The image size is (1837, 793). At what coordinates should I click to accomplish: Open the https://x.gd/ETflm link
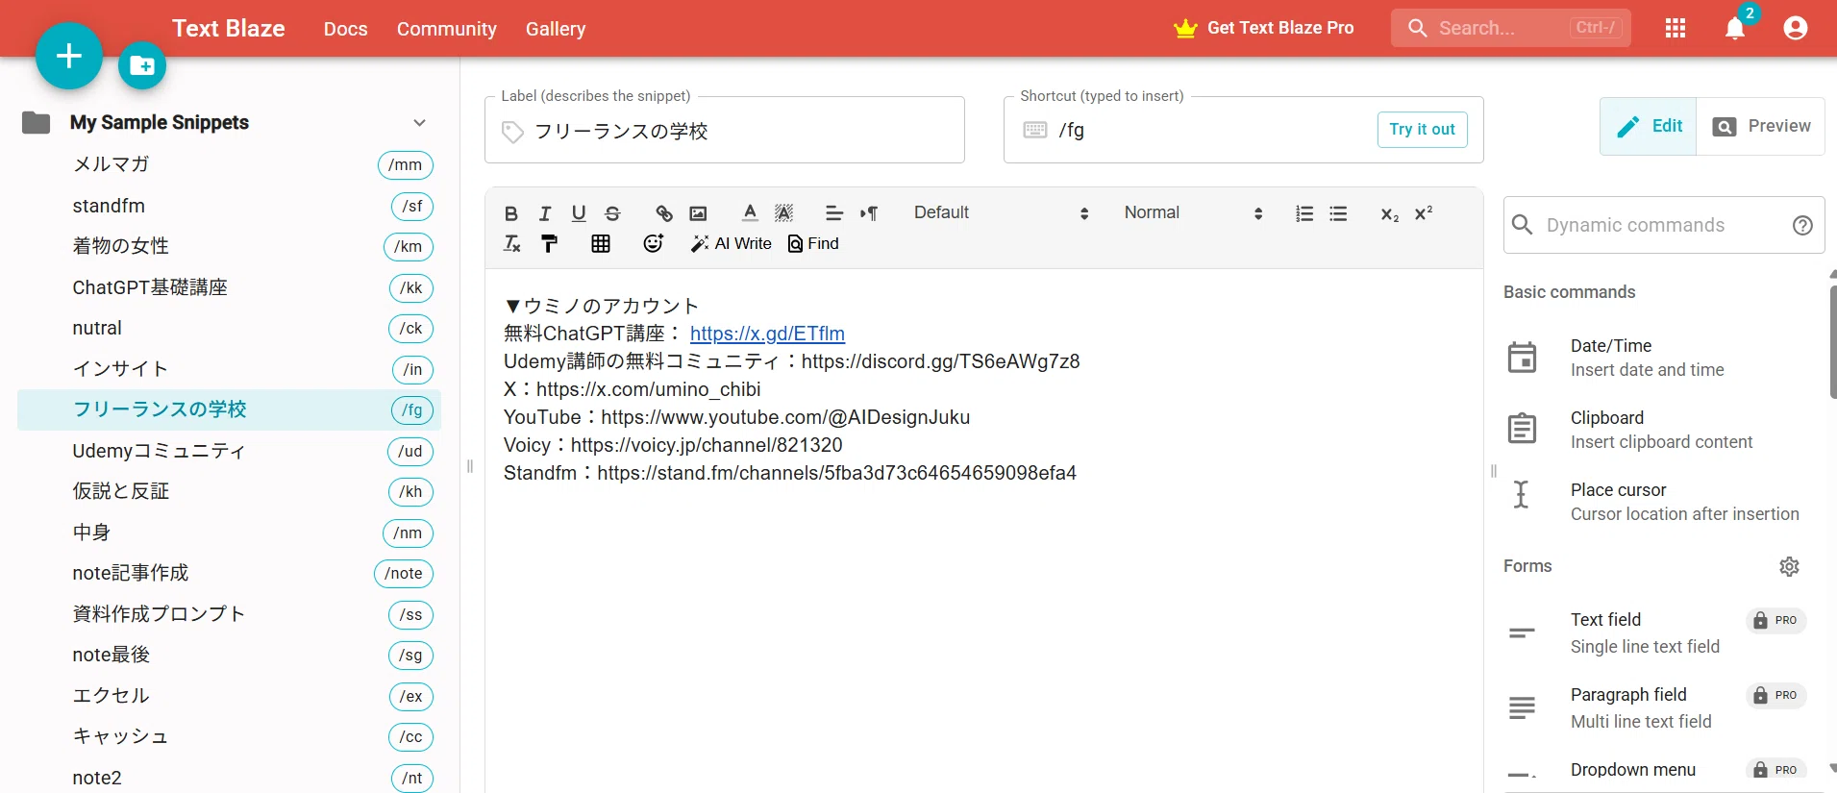pyautogui.click(x=767, y=334)
